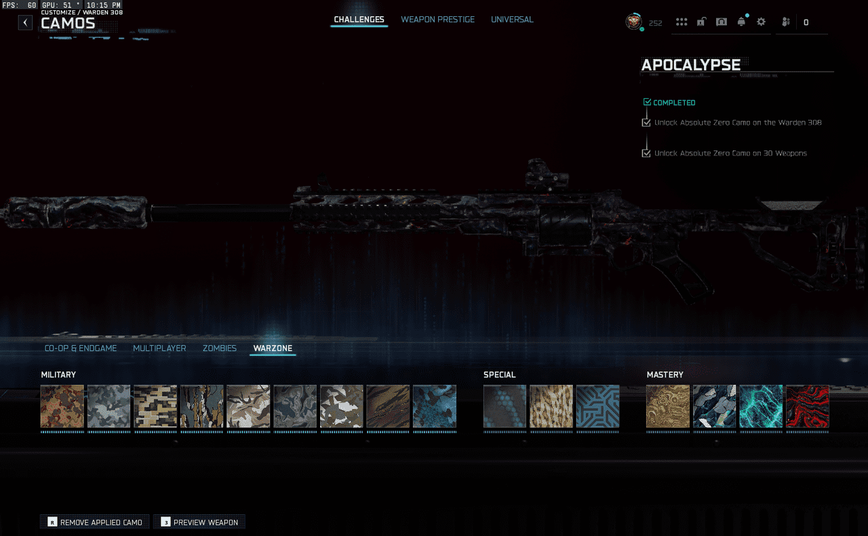The height and width of the screenshot is (536, 868).
Task: Open the social friends icon
Action: click(786, 22)
